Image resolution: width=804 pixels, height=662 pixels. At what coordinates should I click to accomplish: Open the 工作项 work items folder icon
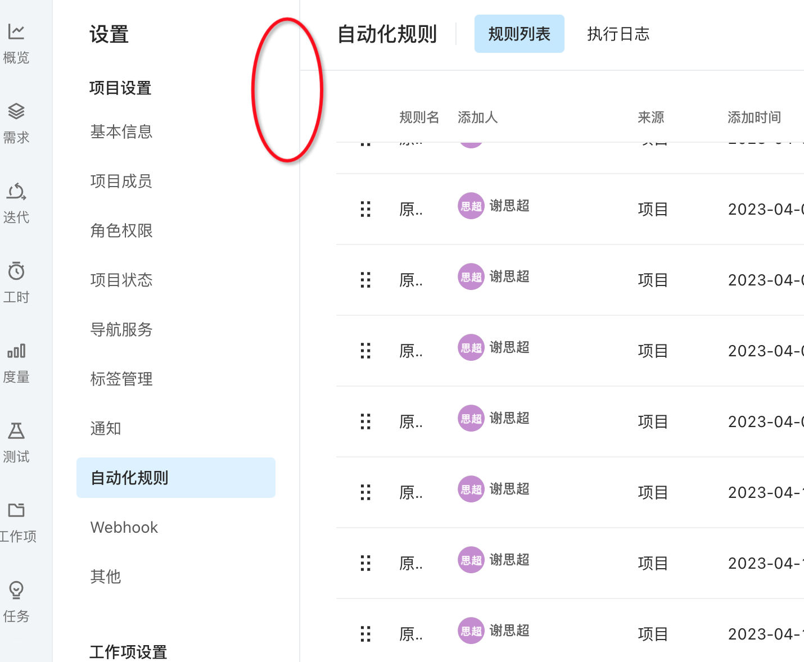click(16, 510)
